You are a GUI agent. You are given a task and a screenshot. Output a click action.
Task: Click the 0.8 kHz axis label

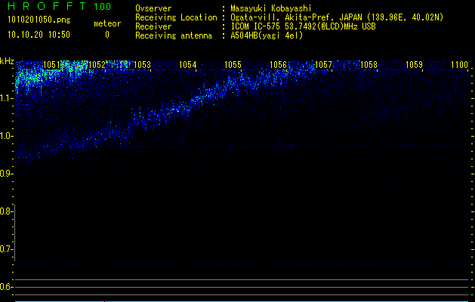[6, 211]
